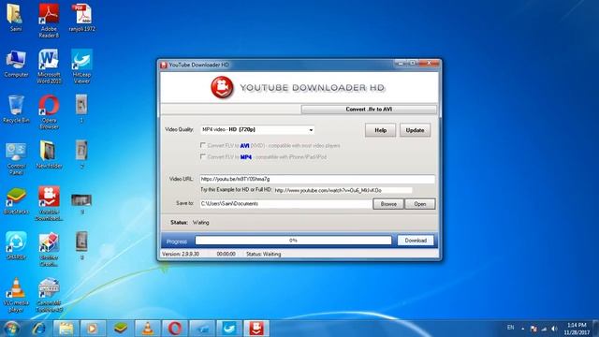Viewport: 599px width, 337px height.
Task: Click the Version 2.9.9.30 status text
Action: (181, 254)
